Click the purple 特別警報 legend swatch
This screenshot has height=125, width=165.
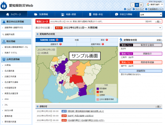(98, 89)
